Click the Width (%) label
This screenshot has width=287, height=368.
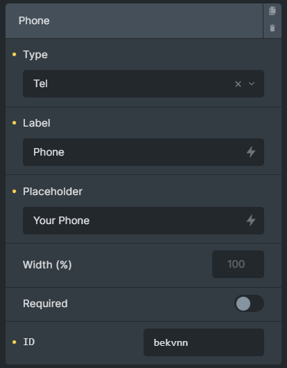pyautogui.click(x=47, y=265)
